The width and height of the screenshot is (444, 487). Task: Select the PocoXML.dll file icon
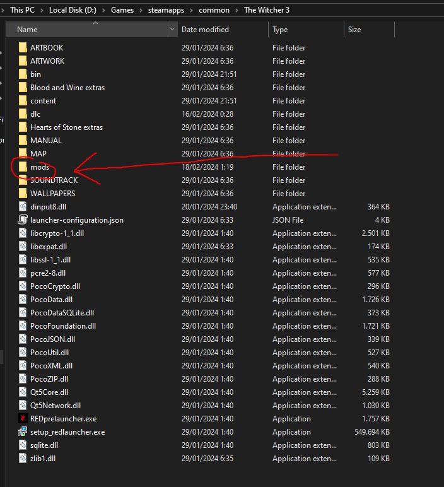[x=23, y=365]
